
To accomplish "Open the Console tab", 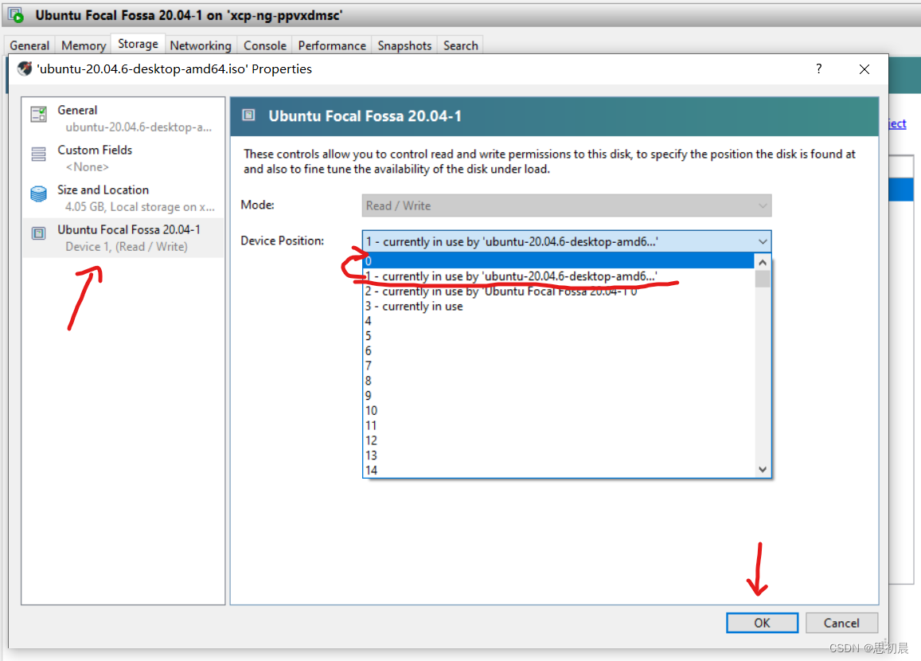I will coord(265,45).
